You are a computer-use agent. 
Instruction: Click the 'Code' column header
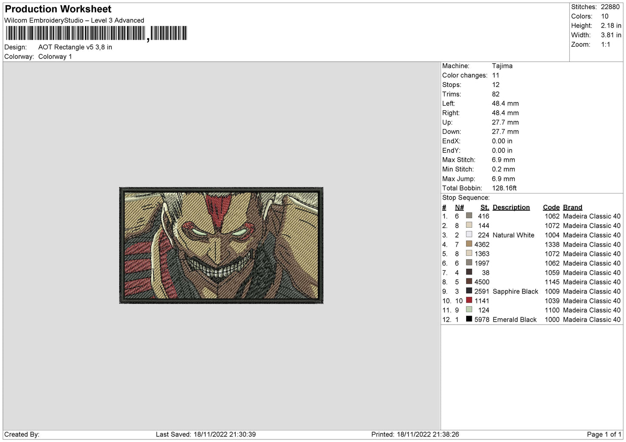point(551,207)
